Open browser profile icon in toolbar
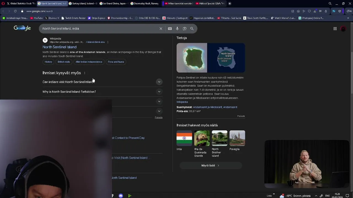The image size is (353, 198). [x=326, y=11]
